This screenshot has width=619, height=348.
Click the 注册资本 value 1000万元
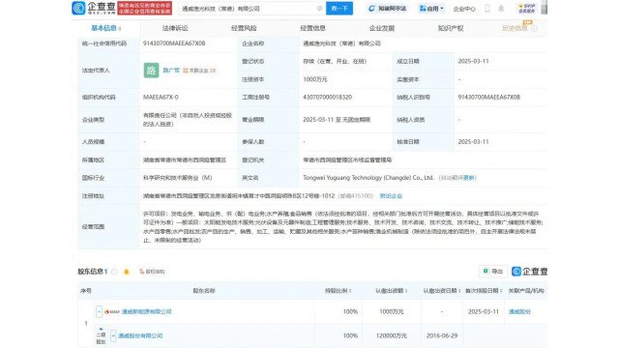[315, 79]
